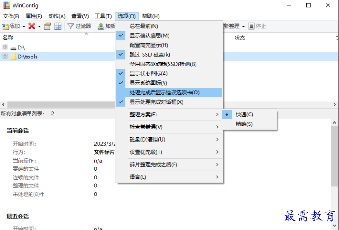Click the 加载 load icon in toolbar
Screen dimensions: 339x230
101,26
